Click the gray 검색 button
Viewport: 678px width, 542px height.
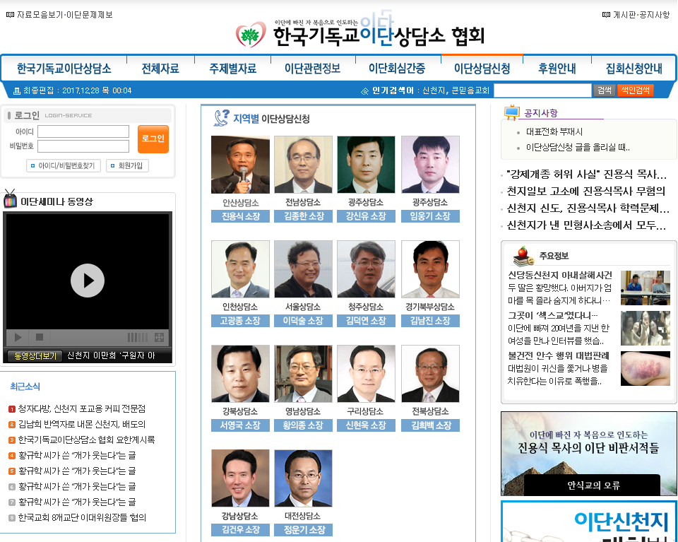tap(604, 90)
